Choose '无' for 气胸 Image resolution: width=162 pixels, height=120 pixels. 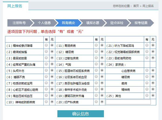tap(102, 64)
